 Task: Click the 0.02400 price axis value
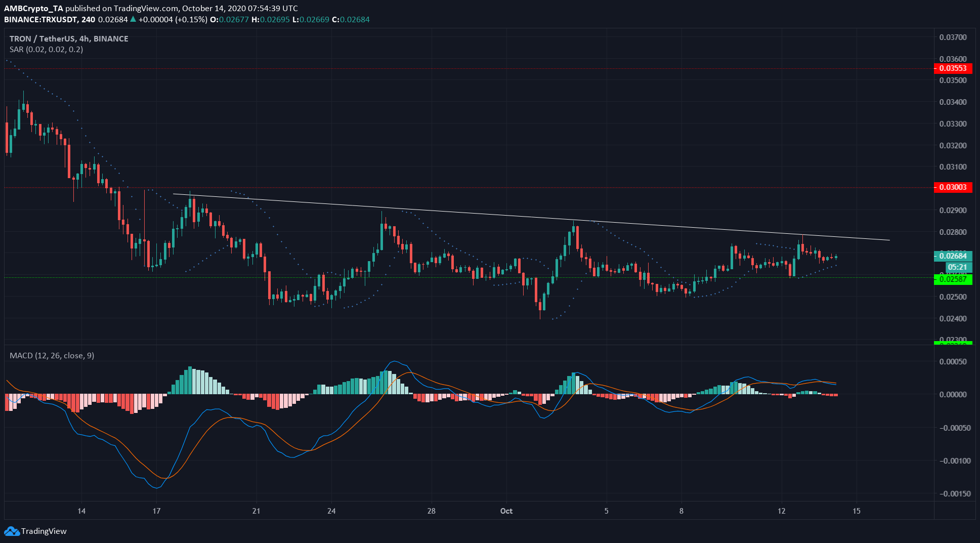(953, 319)
